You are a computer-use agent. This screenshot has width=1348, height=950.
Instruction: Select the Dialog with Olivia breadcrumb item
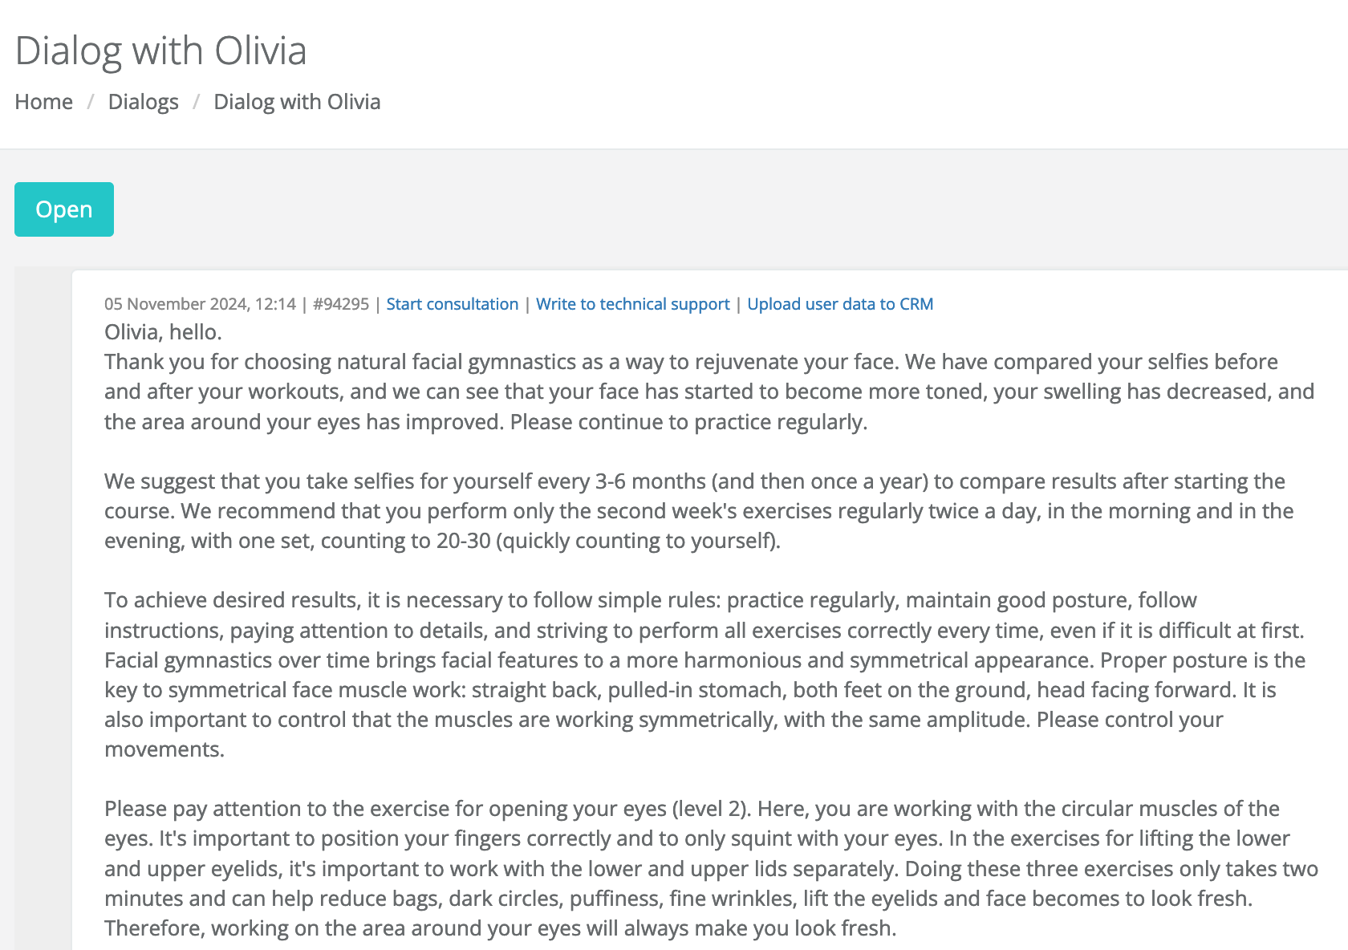tap(297, 102)
